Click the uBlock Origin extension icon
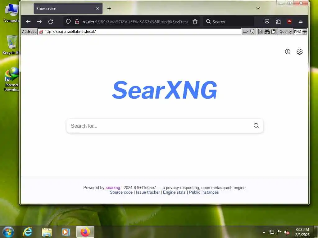Screen dimensions: 318x238 (x=289, y=21)
